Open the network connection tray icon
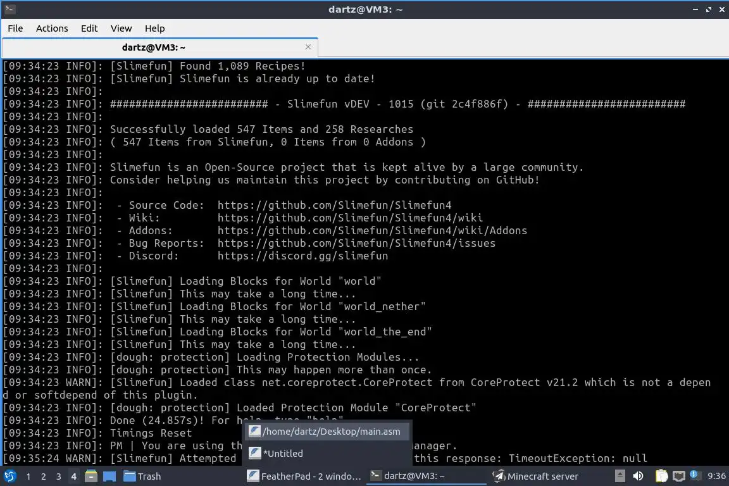This screenshot has height=486, width=729. [x=679, y=477]
